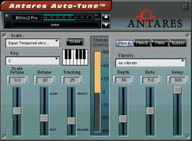192x141 pixels.
Task: Click the FAST label beside Retune slider
Action: (53, 130)
